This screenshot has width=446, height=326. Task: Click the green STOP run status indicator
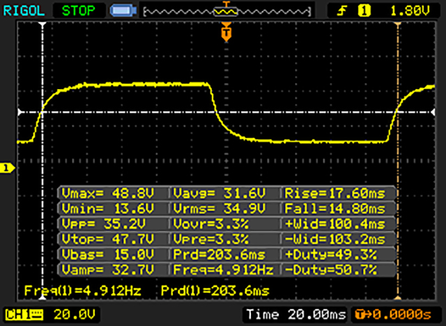79,11
